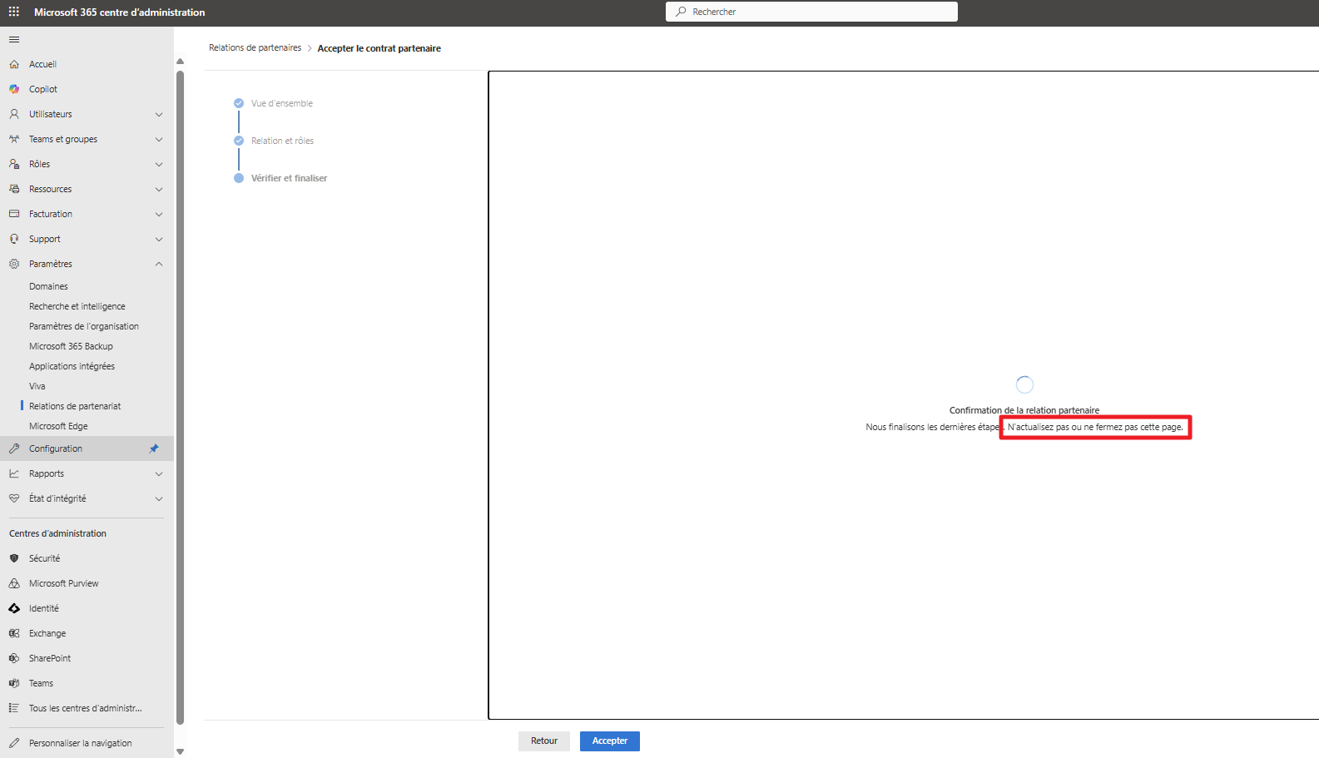The height and width of the screenshot is (758, 1319).
Task: Open Applications intégrées settings
Action: point(72,366)
